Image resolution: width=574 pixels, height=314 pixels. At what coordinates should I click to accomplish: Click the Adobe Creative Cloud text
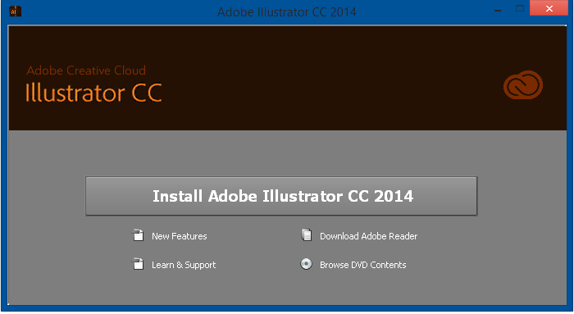[x=86, y=71]
